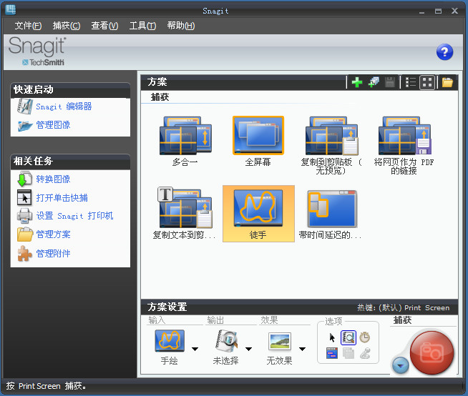Open the 查看(V) menu

point(104,26)
